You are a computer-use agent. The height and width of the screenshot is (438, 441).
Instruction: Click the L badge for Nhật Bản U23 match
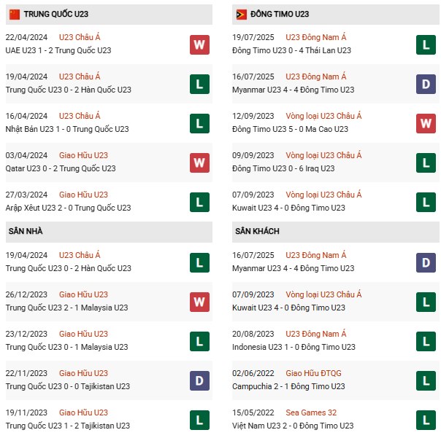click(199, 123)
